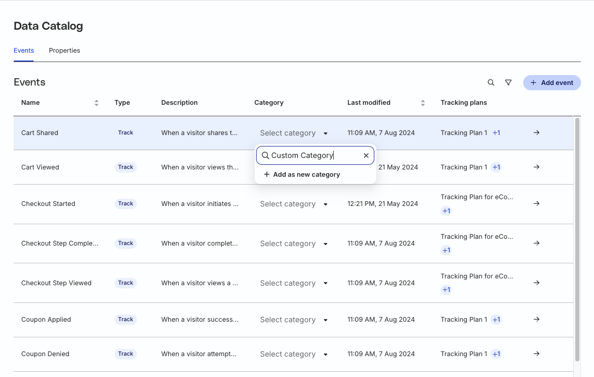Show extra tracking plans +1 for Cart Viewed

[x=496, y=167]
